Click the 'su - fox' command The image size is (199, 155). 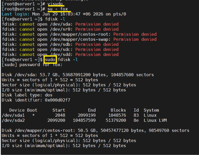pos(58,9)
